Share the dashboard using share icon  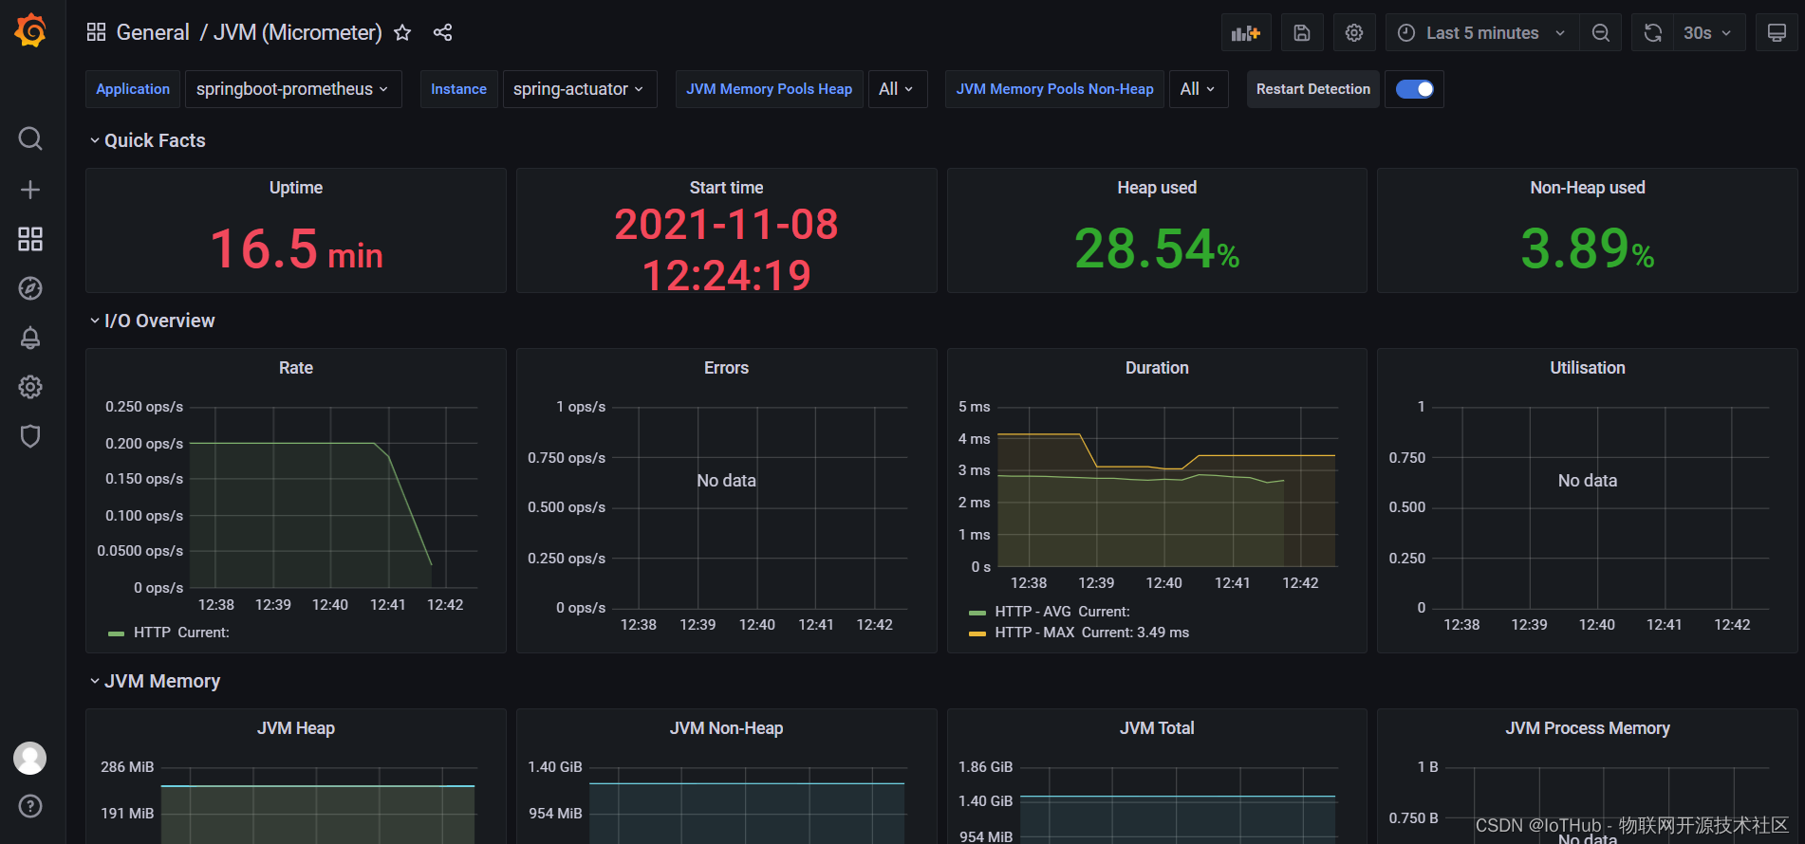442,32
